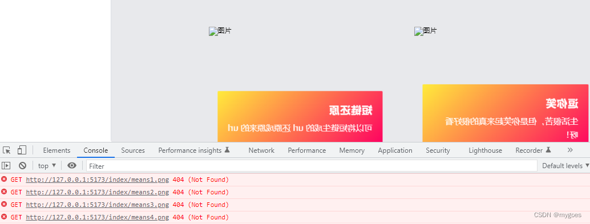Open the Default levels dropdown

coord(565,166)
